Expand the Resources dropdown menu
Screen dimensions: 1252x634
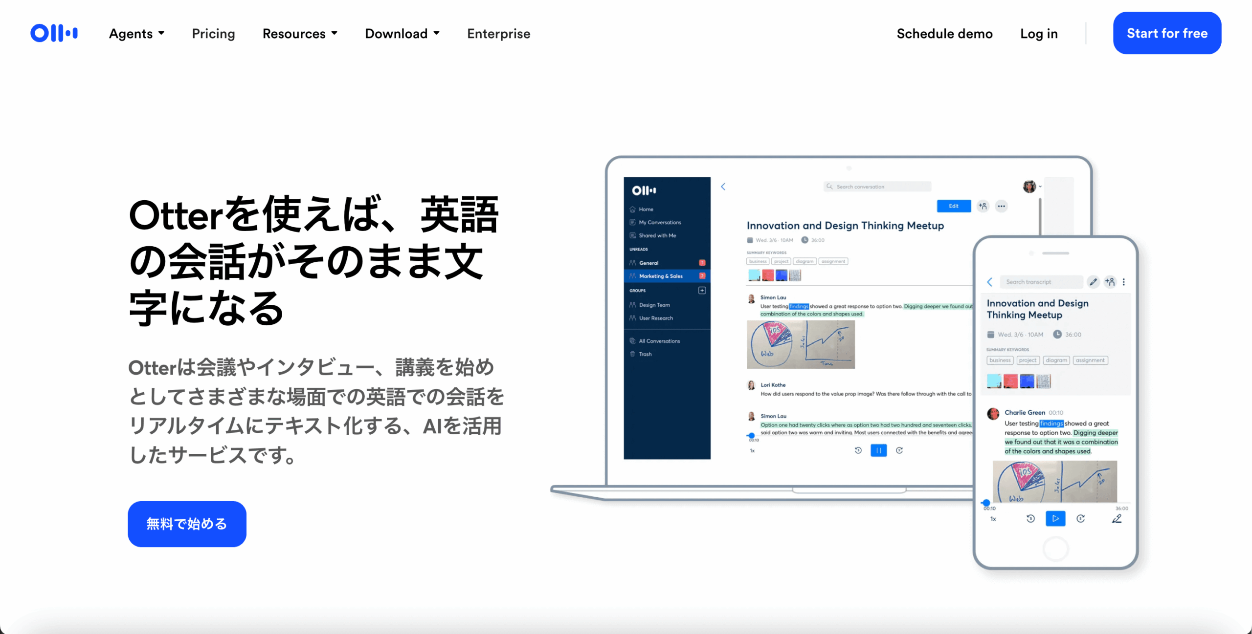(x=300, y=34)
